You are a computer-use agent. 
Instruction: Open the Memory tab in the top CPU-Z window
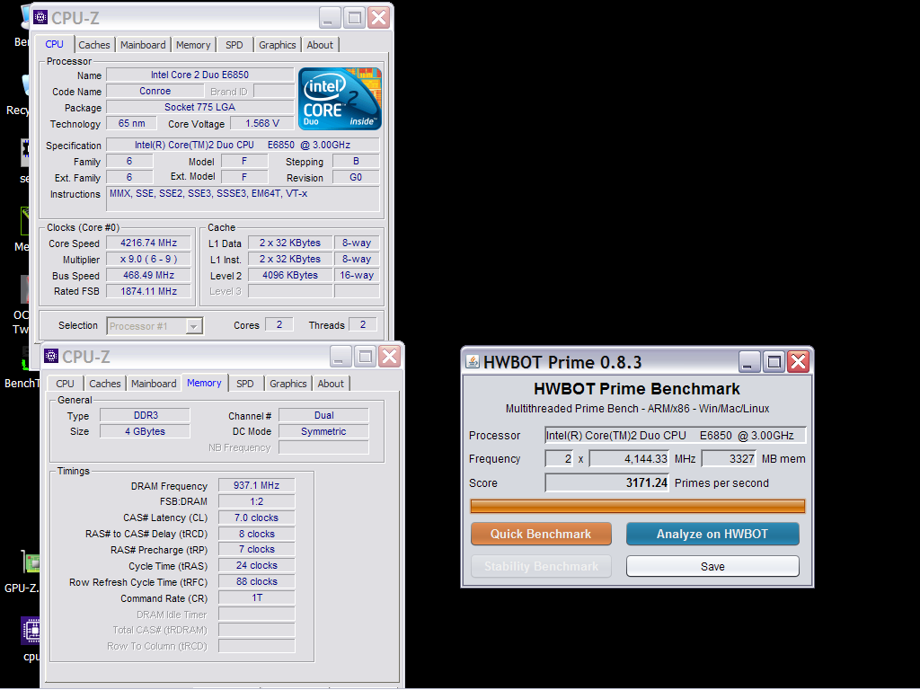click(x=193, y=45)
